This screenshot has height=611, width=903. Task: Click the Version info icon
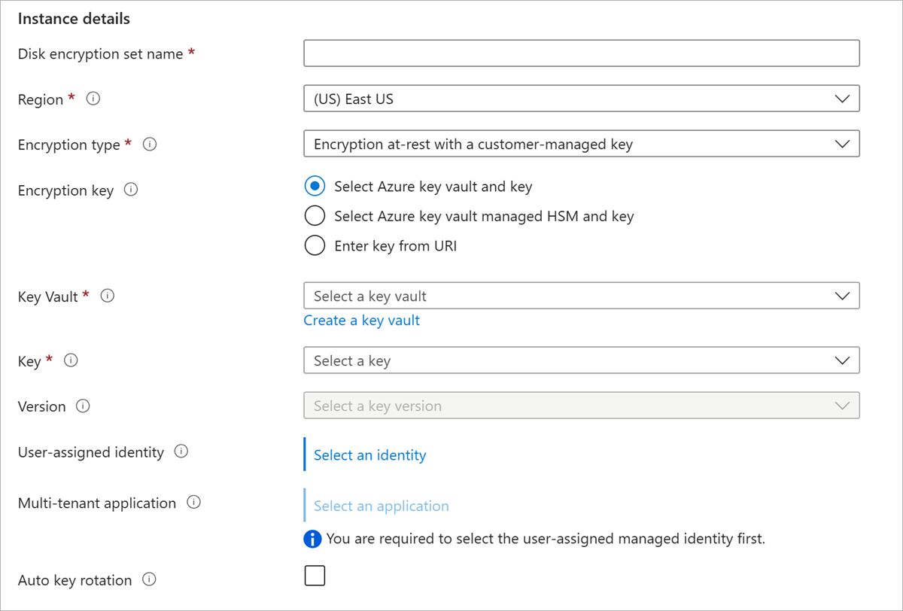[x=83, y=406]
